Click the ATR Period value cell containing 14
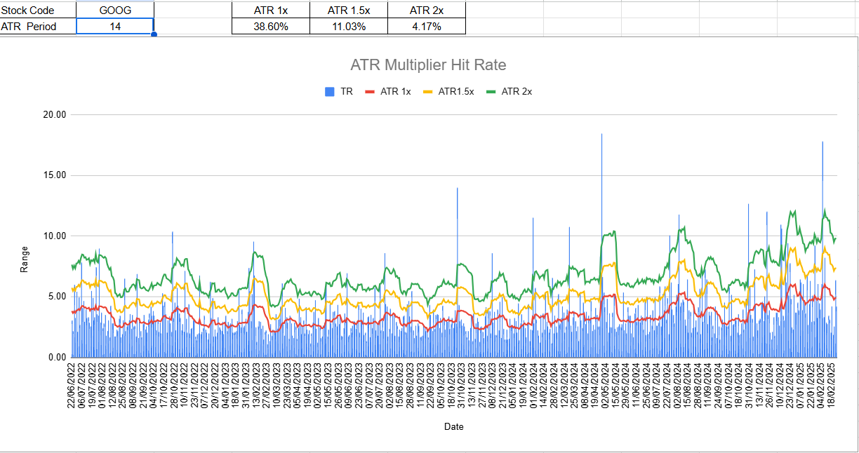This screenshot has width=859, height=453. coord(115,27)
